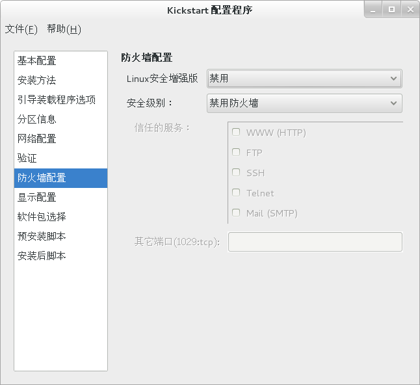The width and height of the screenshot is (420, 385).
Task: Switch to 网络配置 section
Action: pyautogui.click(x=61, y=139)
